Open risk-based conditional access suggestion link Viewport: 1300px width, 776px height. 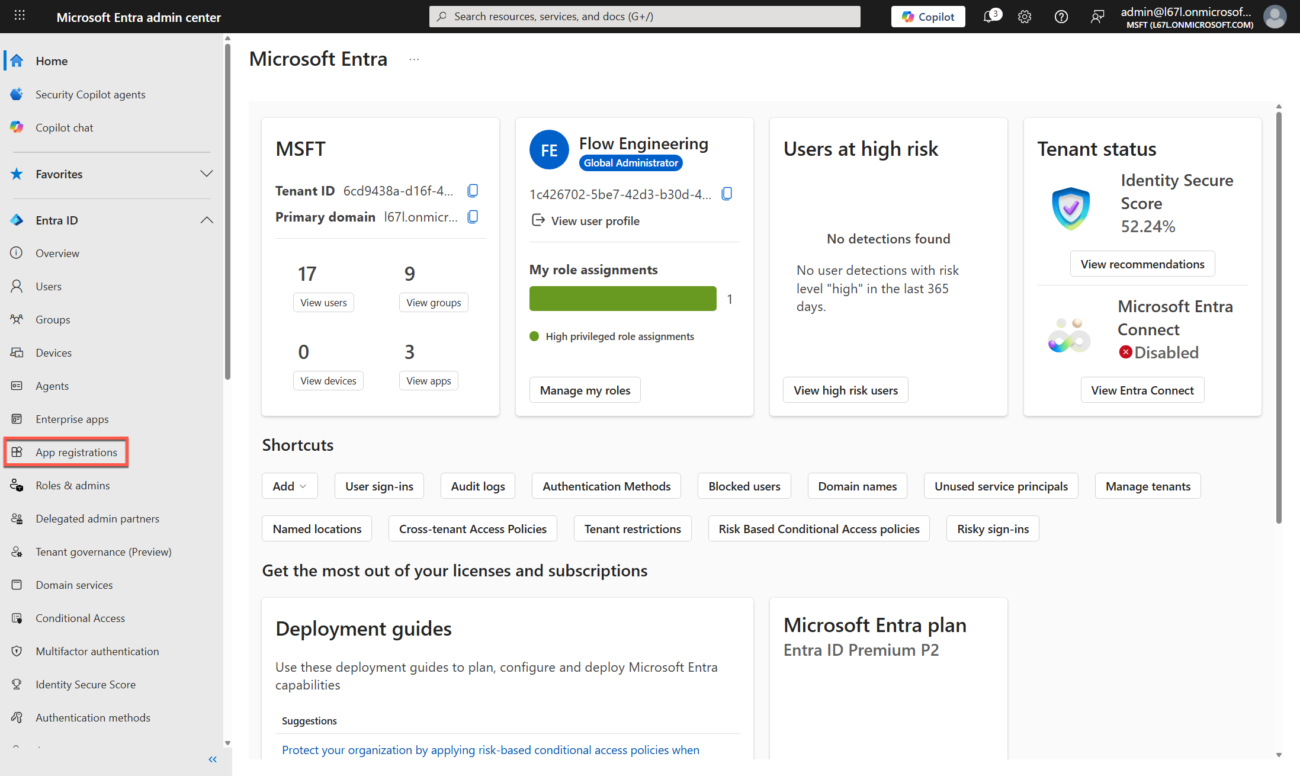click(490, 749)
